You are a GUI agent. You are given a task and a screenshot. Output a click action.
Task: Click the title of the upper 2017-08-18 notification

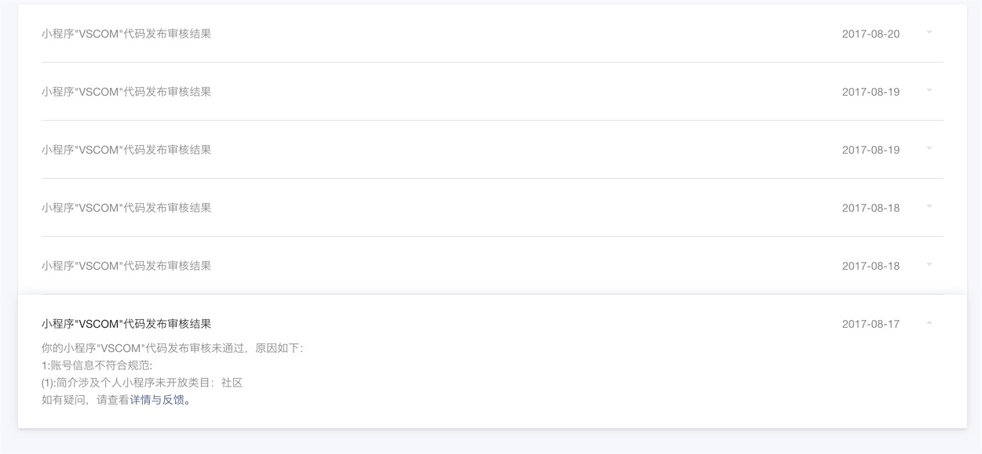126,208
